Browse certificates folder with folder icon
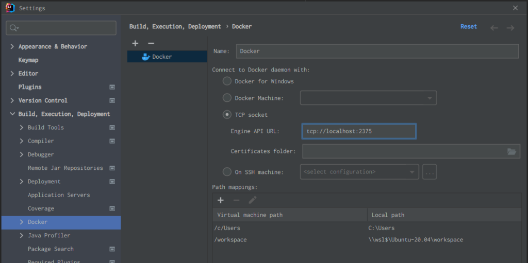 (x=511, y=151)
